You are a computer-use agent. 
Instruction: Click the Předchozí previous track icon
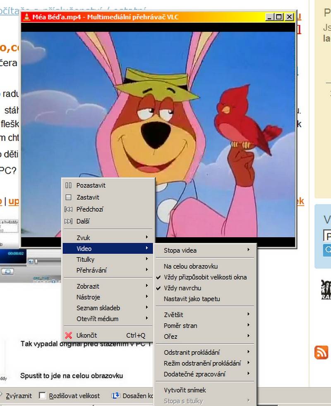68,209
